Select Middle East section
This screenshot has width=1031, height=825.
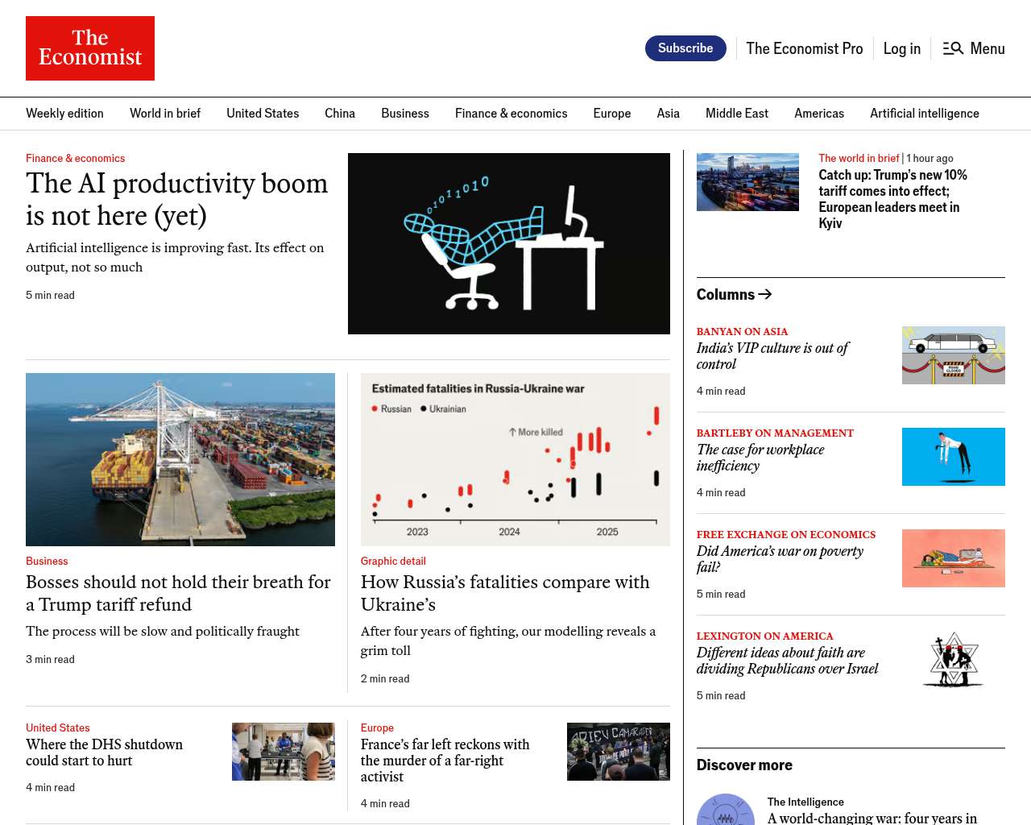tap(737, 114)
